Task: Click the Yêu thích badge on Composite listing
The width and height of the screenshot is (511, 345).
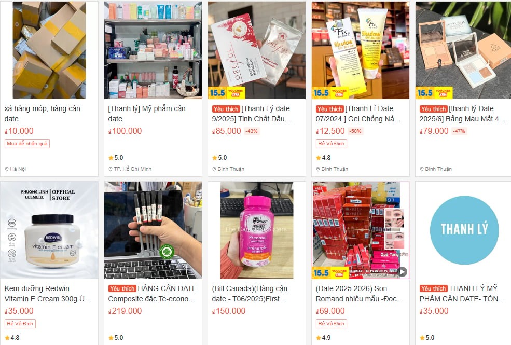Action: pyautogui.click(x=122, y=288)
